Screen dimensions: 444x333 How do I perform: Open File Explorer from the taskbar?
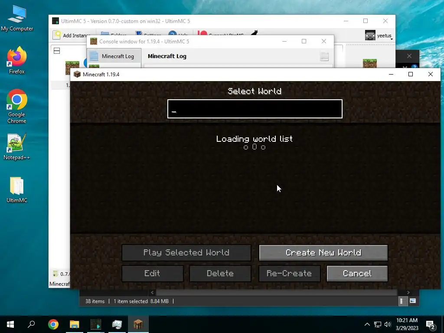coord(75,324)
